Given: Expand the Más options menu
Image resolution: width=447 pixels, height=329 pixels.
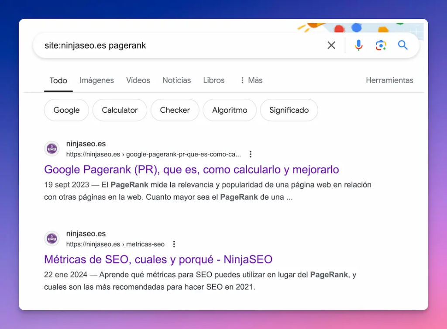Looking at the screenshot, I should click(251, 80).
